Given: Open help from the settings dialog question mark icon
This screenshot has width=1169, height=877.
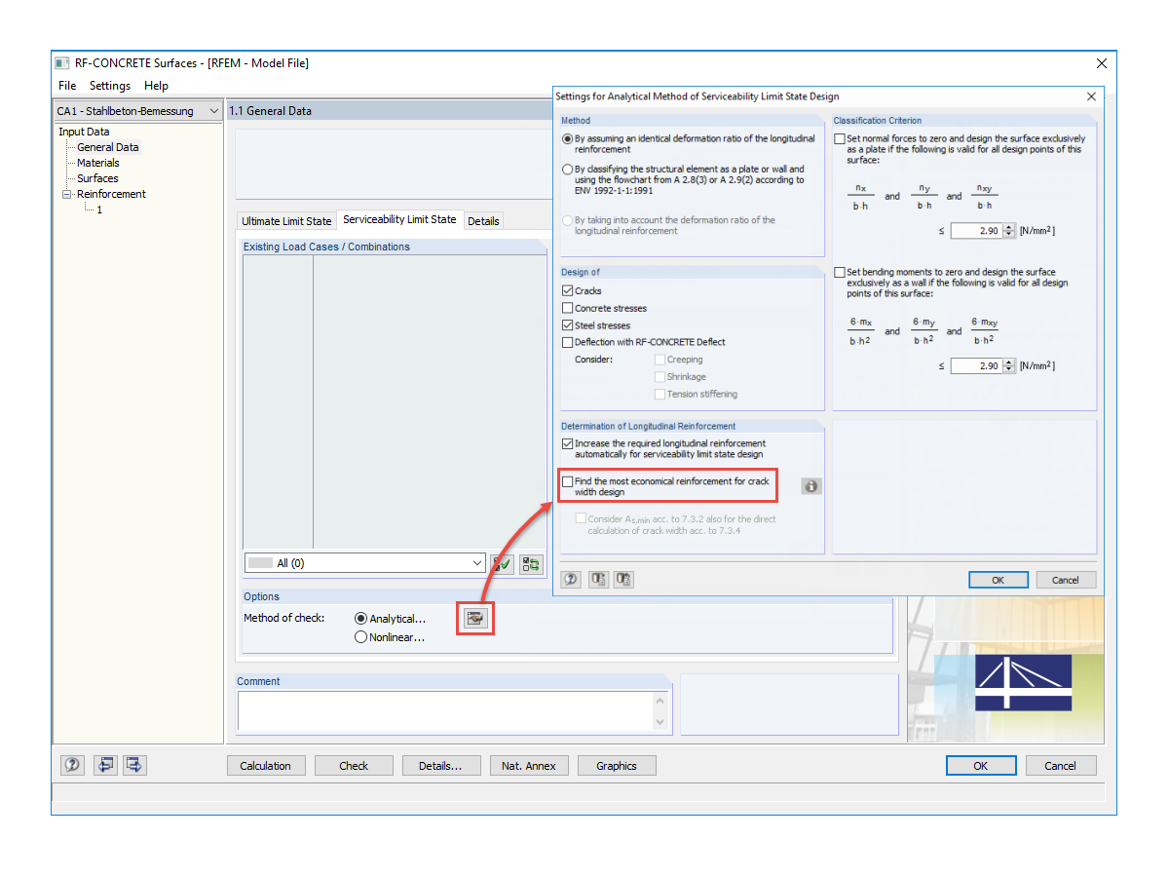Looking at the screenshot, I should point(570,579).
